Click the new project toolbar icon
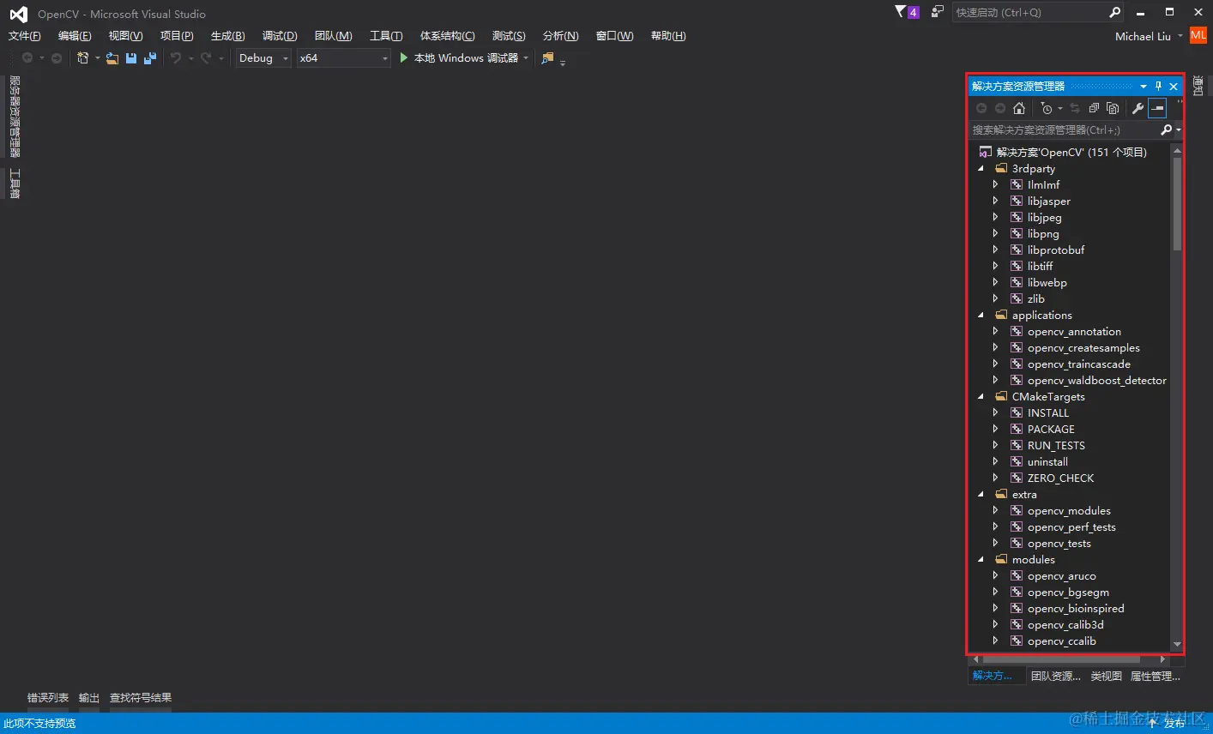 click(82, 58)
